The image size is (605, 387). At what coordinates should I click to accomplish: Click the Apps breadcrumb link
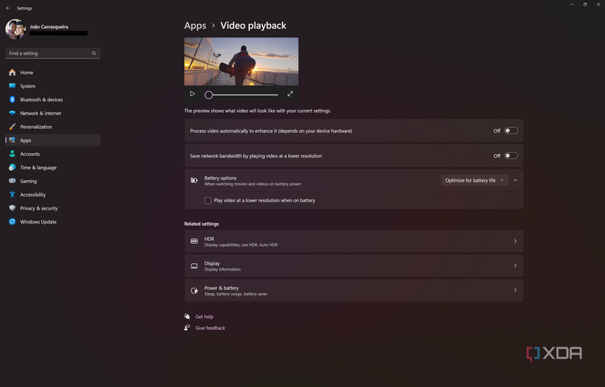(x=195, y=26)
